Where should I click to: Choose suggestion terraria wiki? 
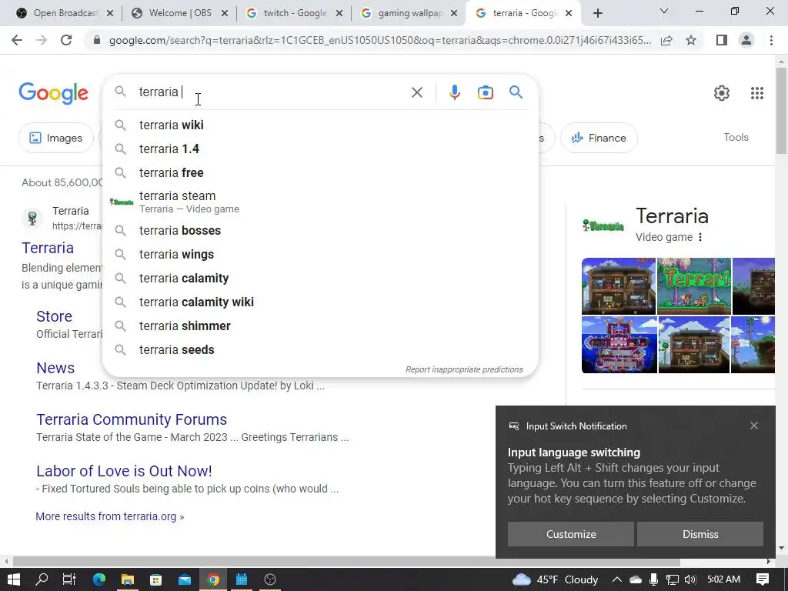click(320, 125)
